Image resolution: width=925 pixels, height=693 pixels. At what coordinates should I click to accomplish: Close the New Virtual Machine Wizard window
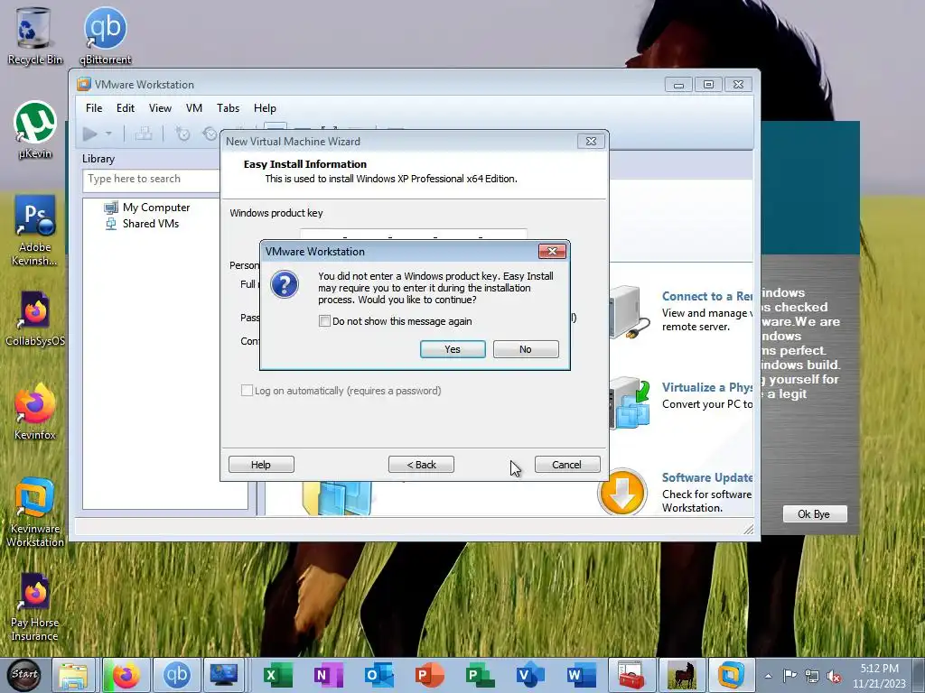tap(591, 142)
